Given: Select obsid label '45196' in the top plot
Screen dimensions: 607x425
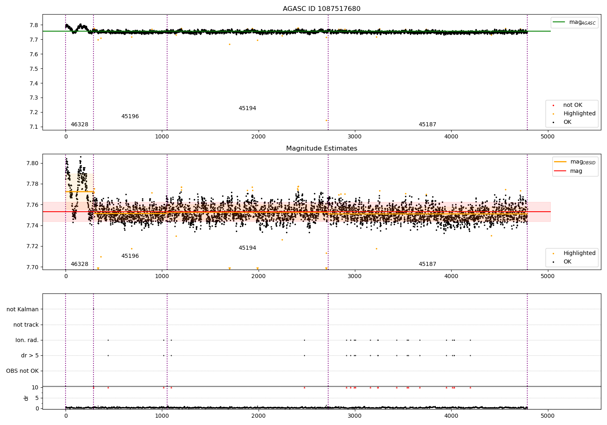Looking at the screenshot, I should 130,117.
